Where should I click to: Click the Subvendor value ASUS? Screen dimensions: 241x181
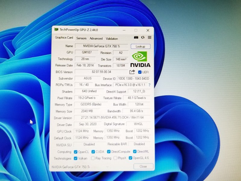click(x=88, y=78)
